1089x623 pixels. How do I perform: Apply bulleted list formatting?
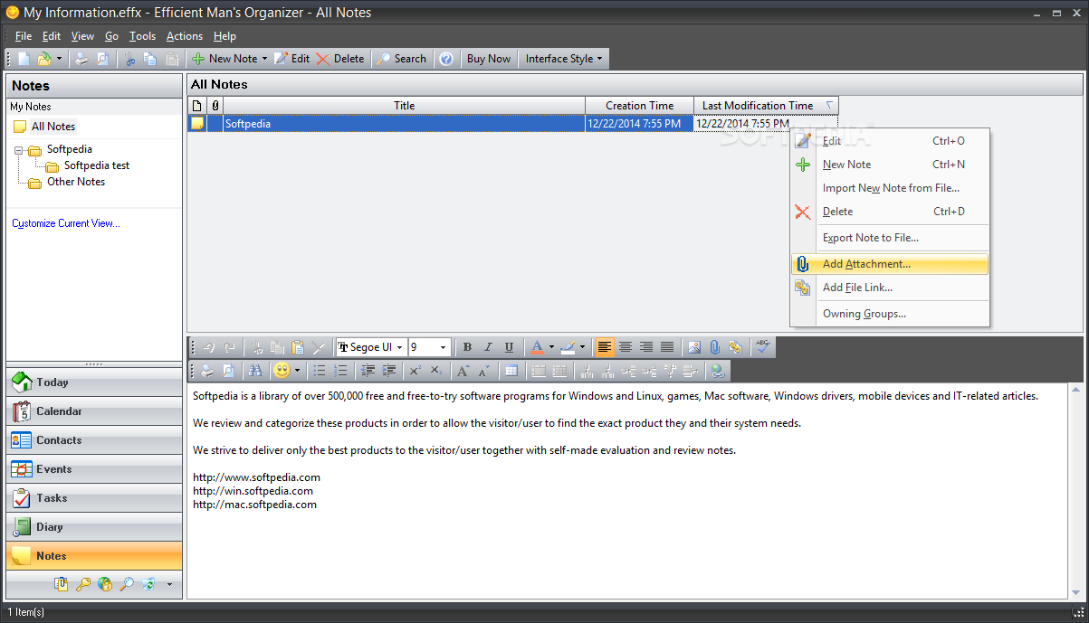click(x=320, y=371)
